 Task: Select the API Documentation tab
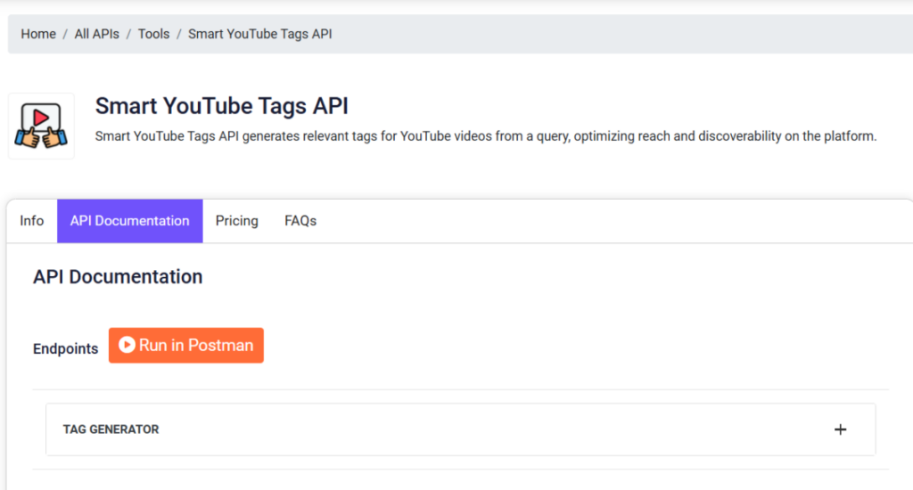click(x=130, y=221)
